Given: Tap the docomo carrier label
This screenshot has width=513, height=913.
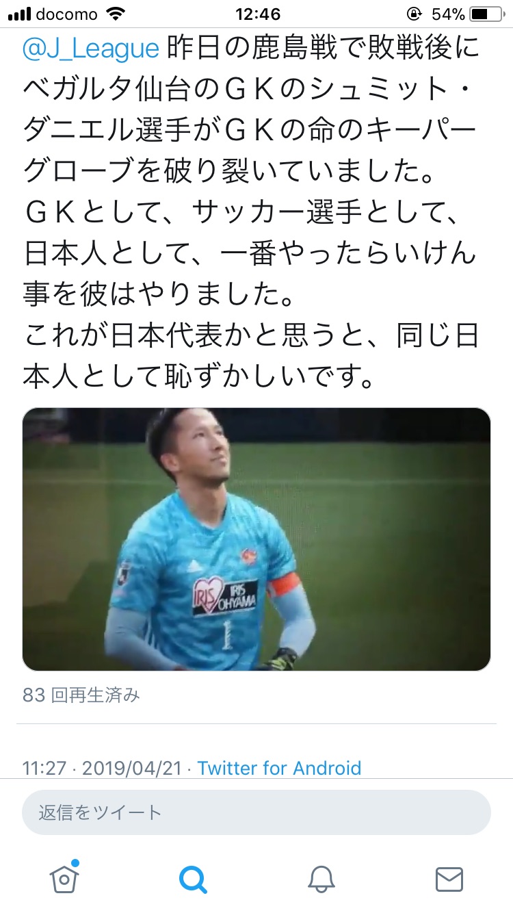Looking at the screenshot, I should click(x=68, y=14).
